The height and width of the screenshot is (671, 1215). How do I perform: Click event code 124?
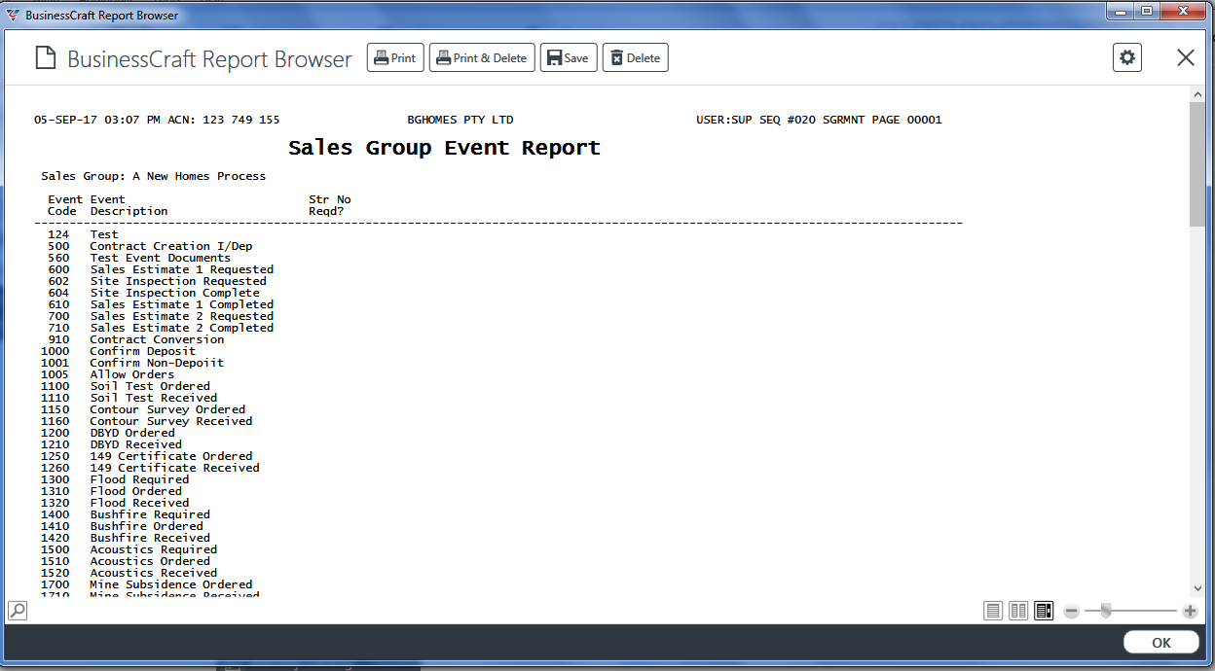[58, 234]
